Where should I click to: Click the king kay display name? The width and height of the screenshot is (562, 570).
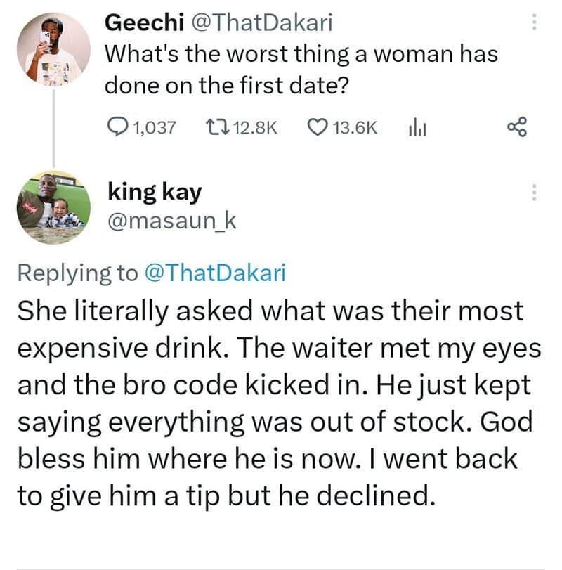pos(154,190)
